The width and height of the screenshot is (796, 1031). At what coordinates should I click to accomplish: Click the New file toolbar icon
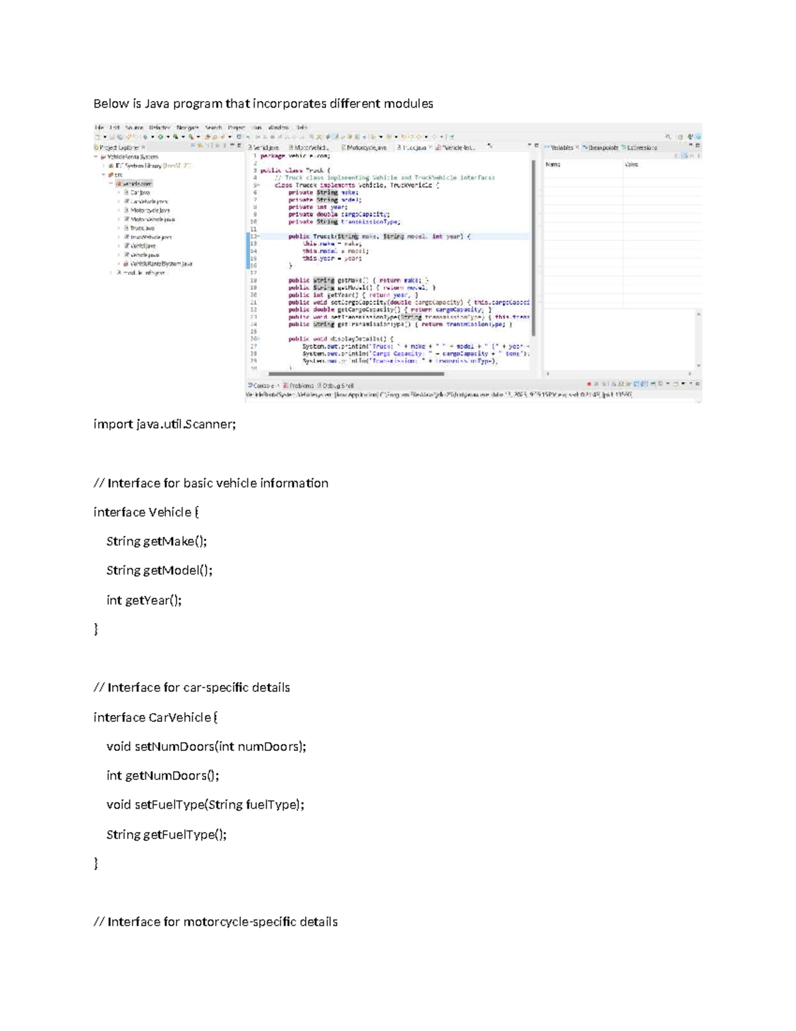point(98,137)
